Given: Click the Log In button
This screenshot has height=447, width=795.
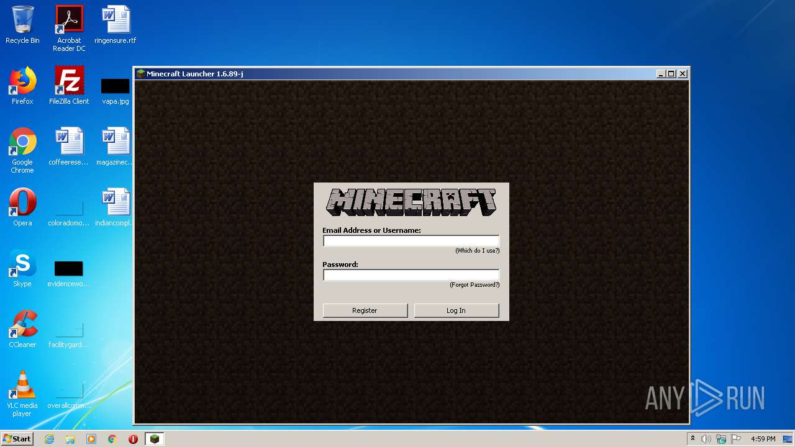Looking at the screenshot, I should (x=457, y=310).
